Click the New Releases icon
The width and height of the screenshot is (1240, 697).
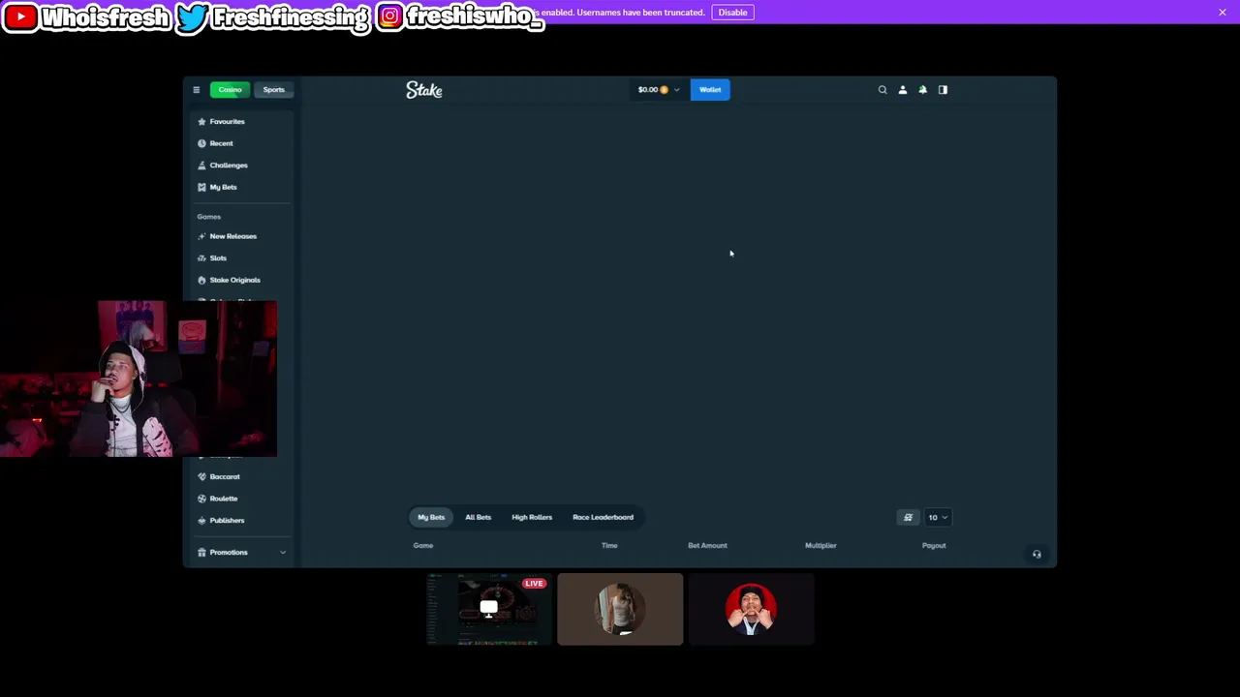click(201, 236)
